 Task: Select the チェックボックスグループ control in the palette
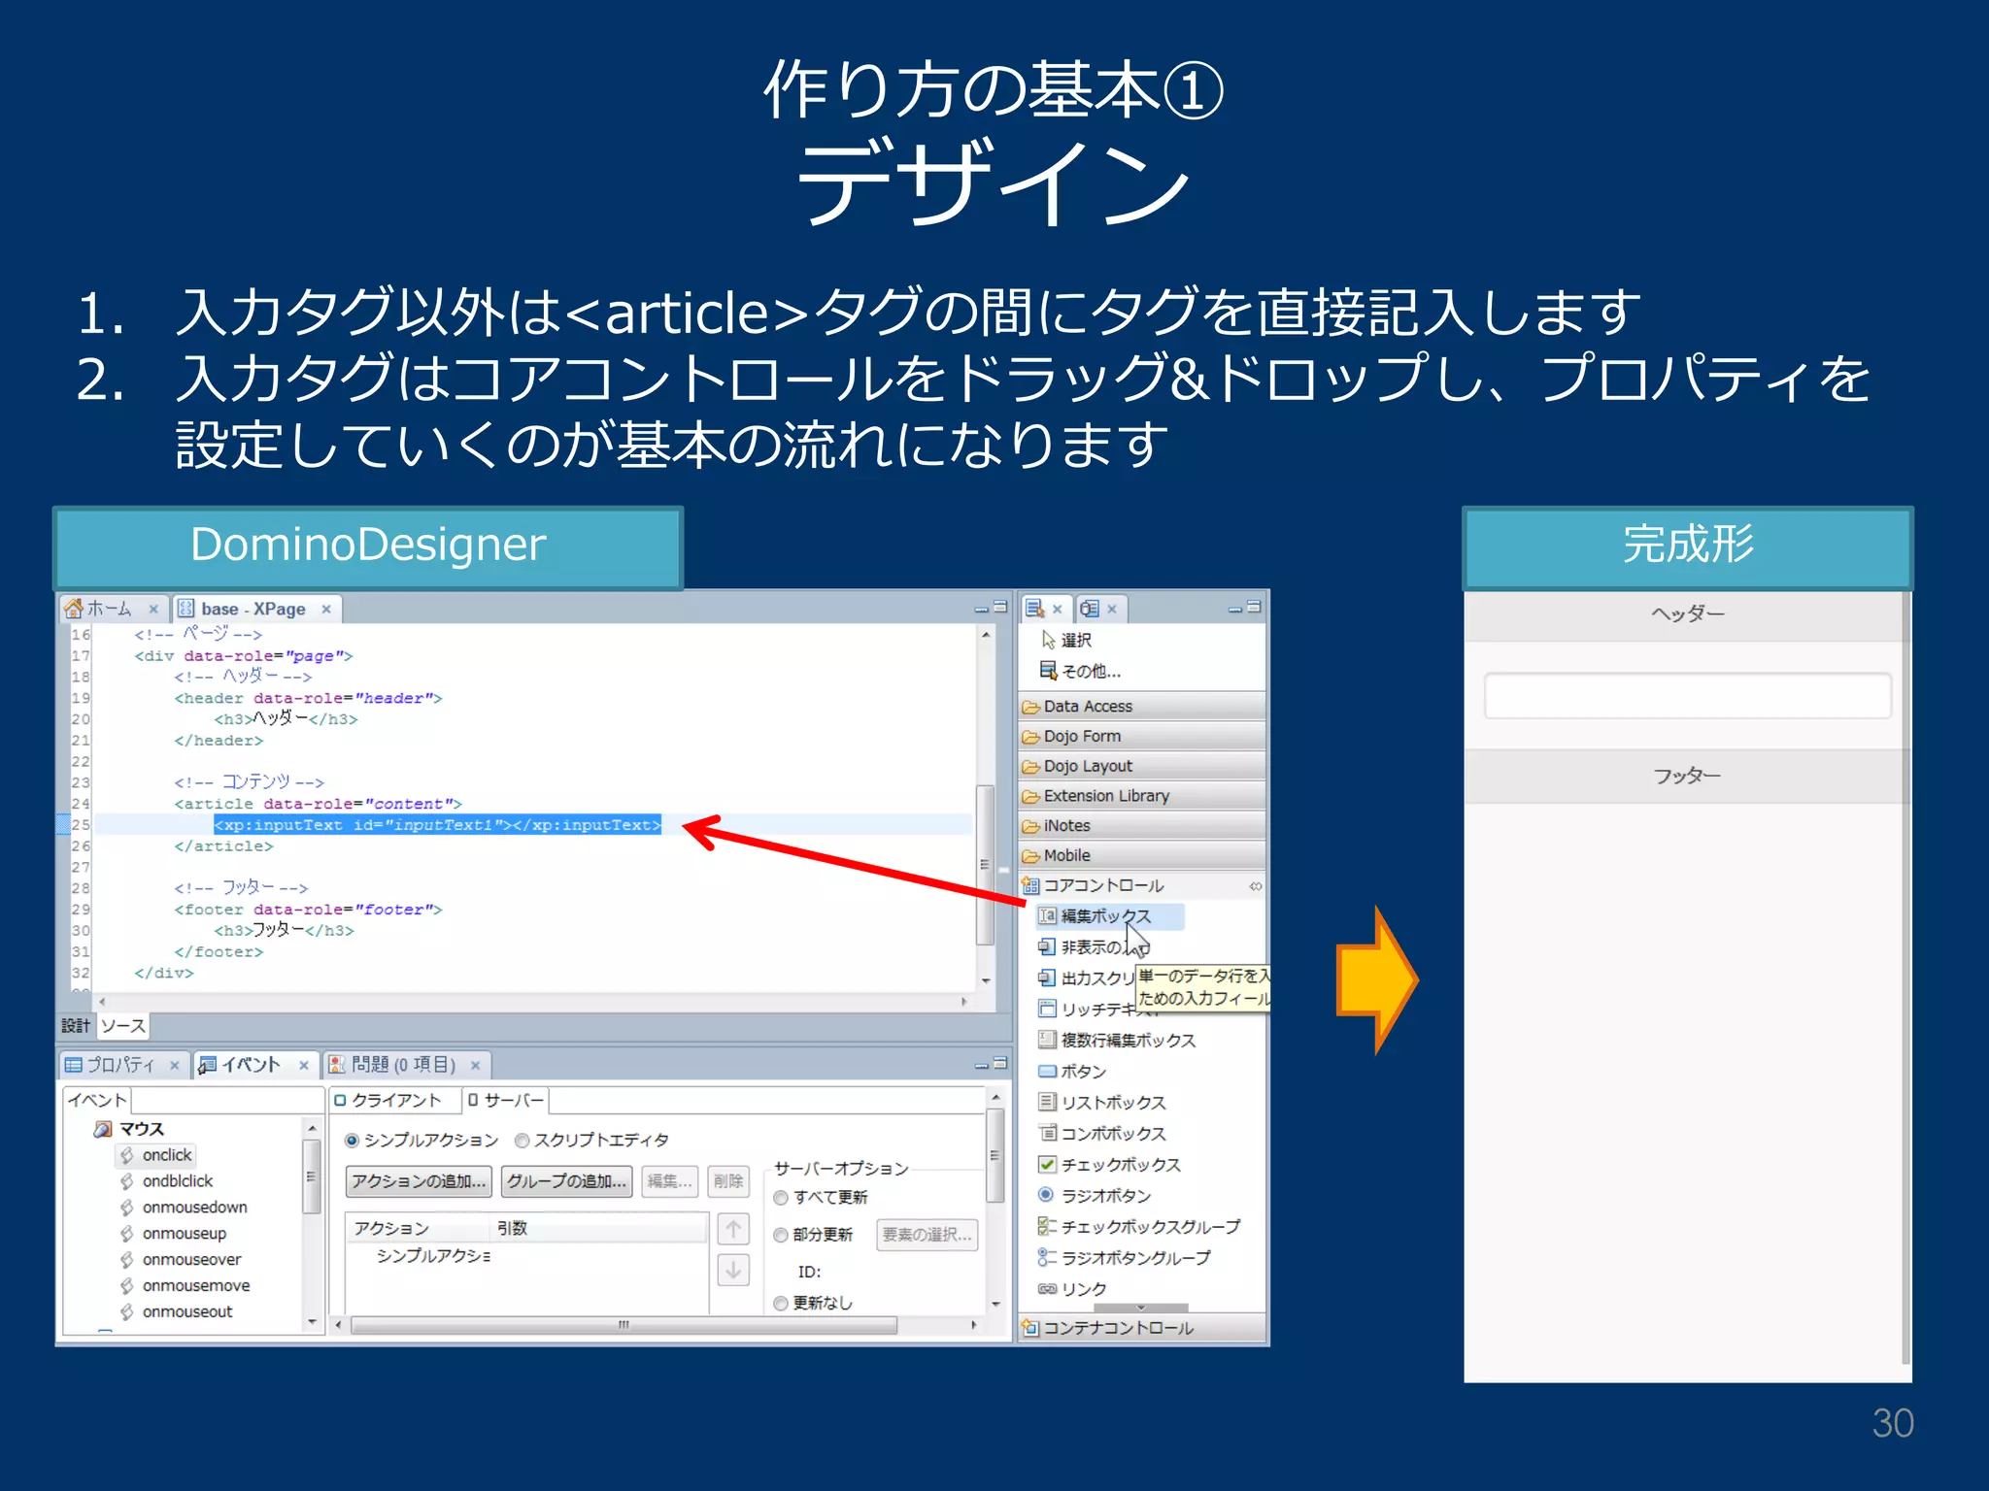pyautogui.click(x=1139, y=1226)
